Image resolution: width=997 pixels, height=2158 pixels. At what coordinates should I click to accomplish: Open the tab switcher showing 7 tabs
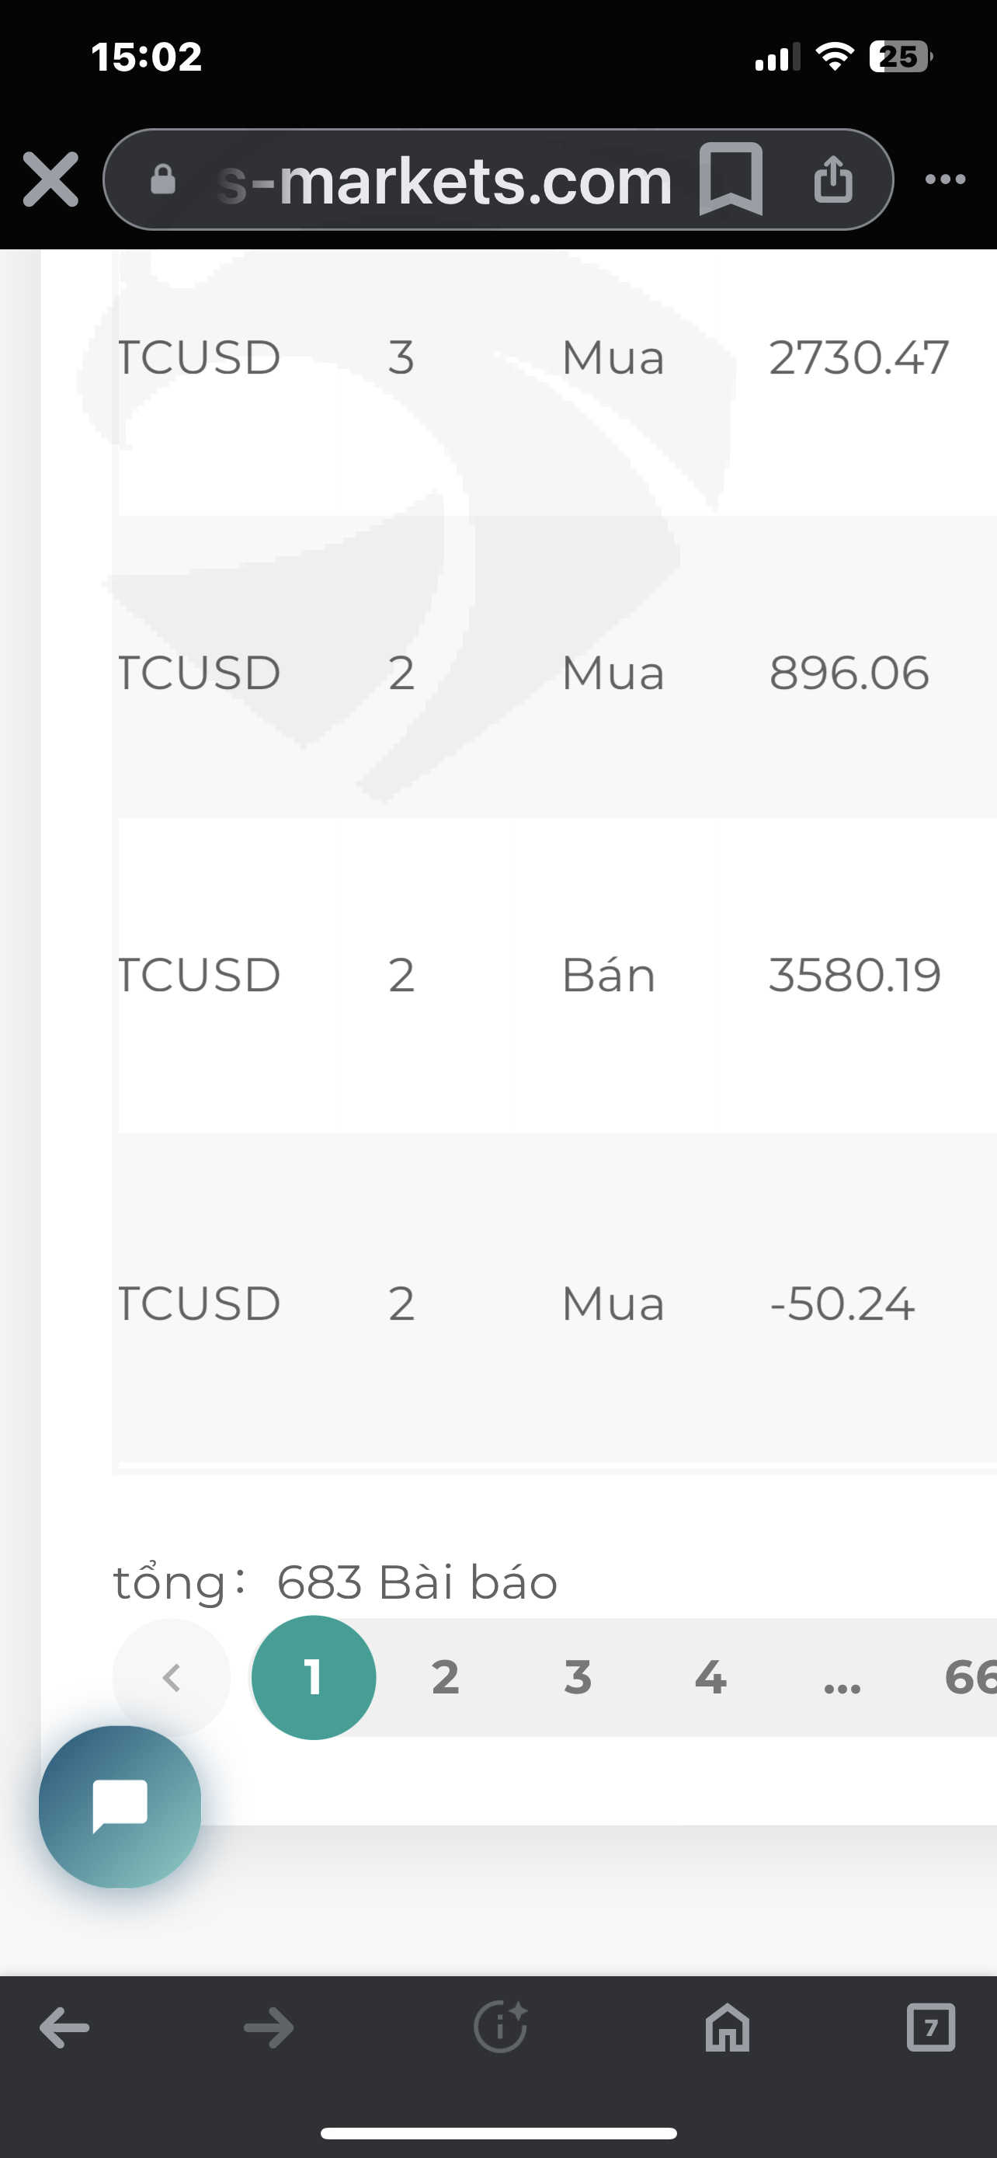[x=930, y=2027]
